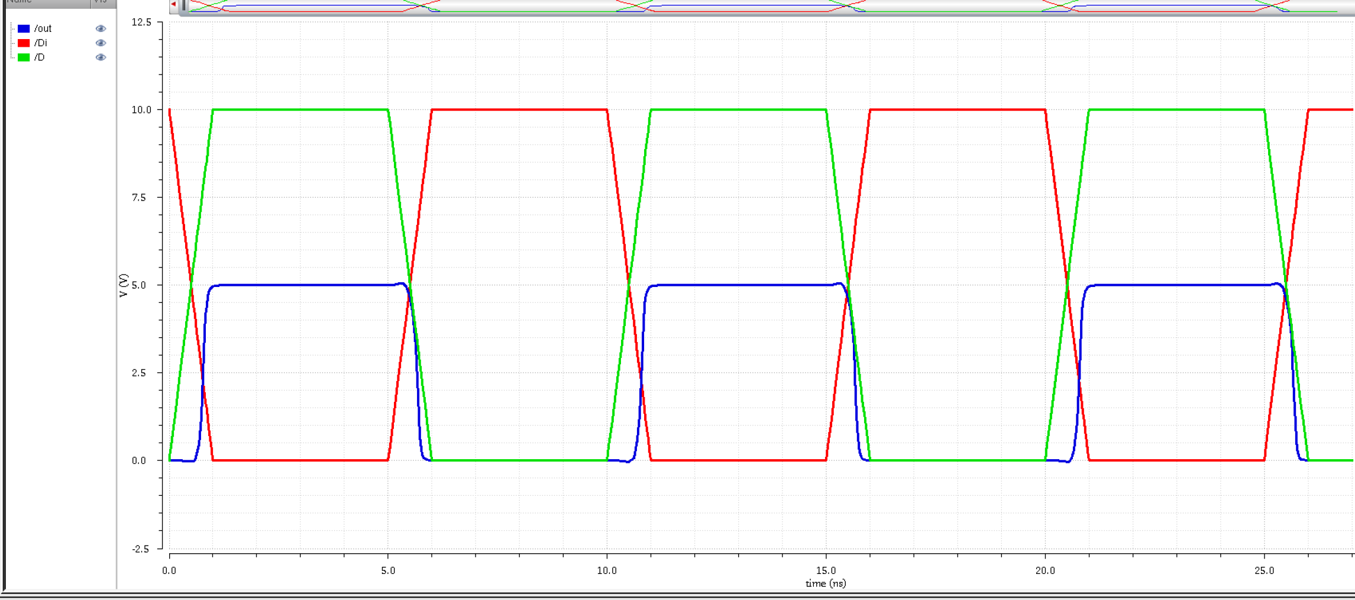Click the Name column header
The image size is (1355, 600).
pos(47,2)
